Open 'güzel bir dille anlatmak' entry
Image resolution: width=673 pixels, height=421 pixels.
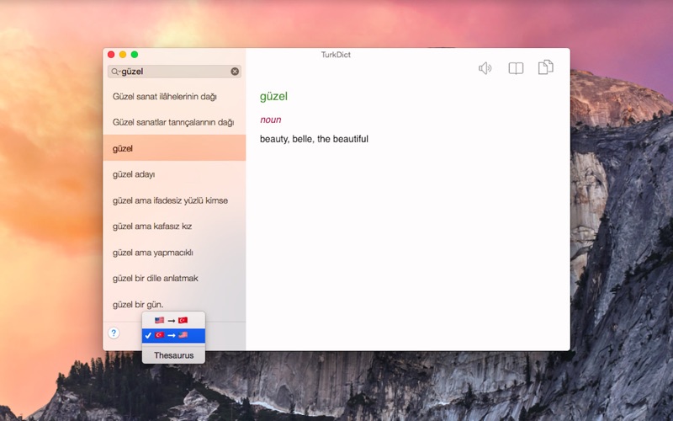pos(174,278)
